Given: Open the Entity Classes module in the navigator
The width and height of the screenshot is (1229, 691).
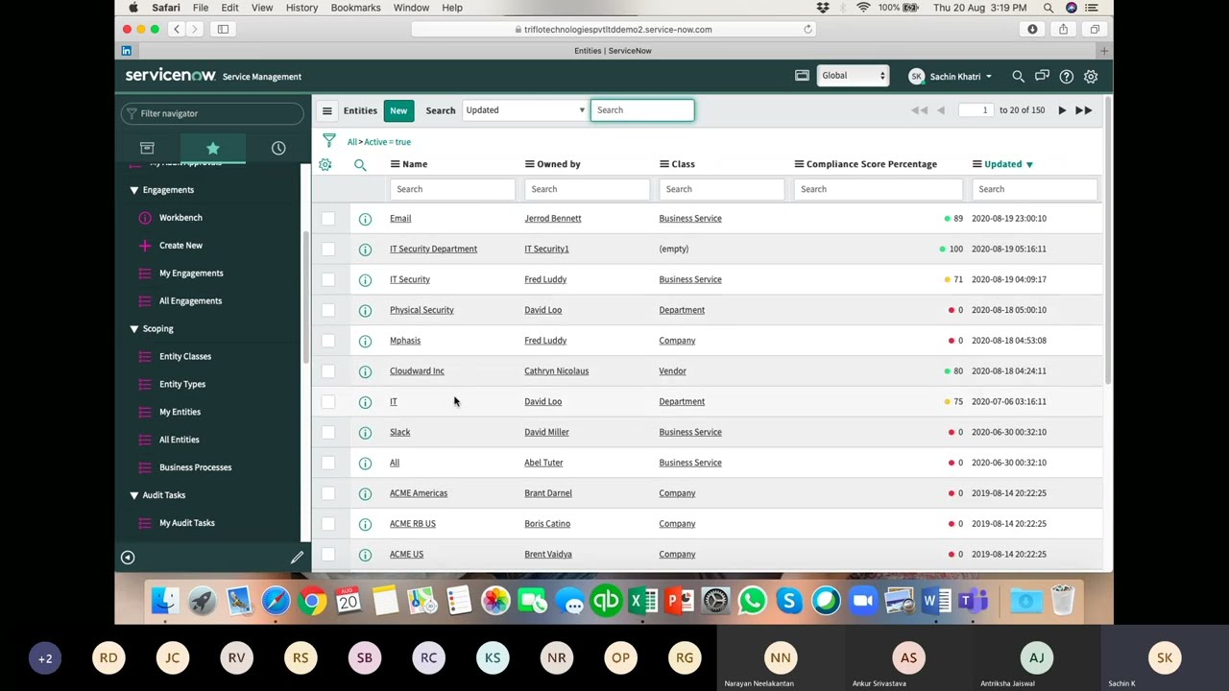Looking at the screenshot, I should click(185, 356).
